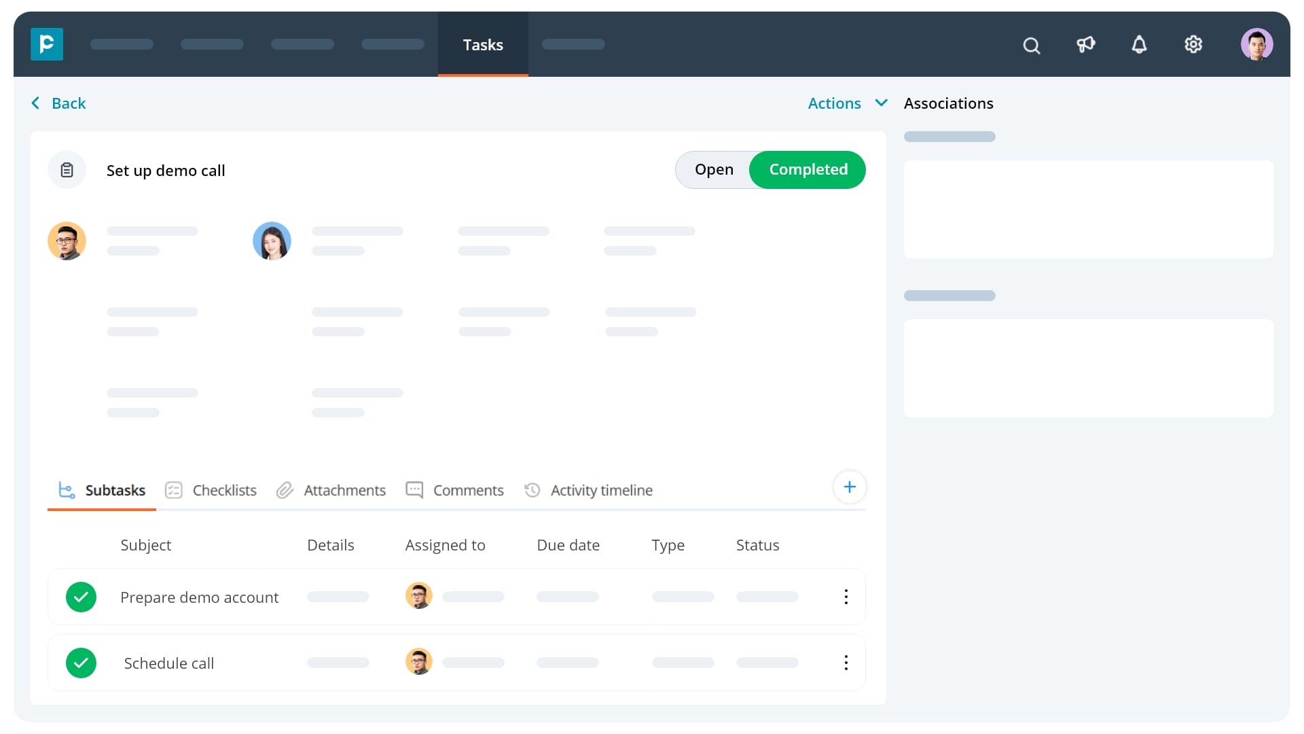
Task: Expand the Actions dropdown
Action: (846, 103)
